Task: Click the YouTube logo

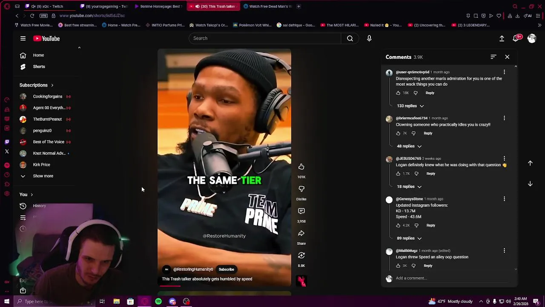Action: 46,38
